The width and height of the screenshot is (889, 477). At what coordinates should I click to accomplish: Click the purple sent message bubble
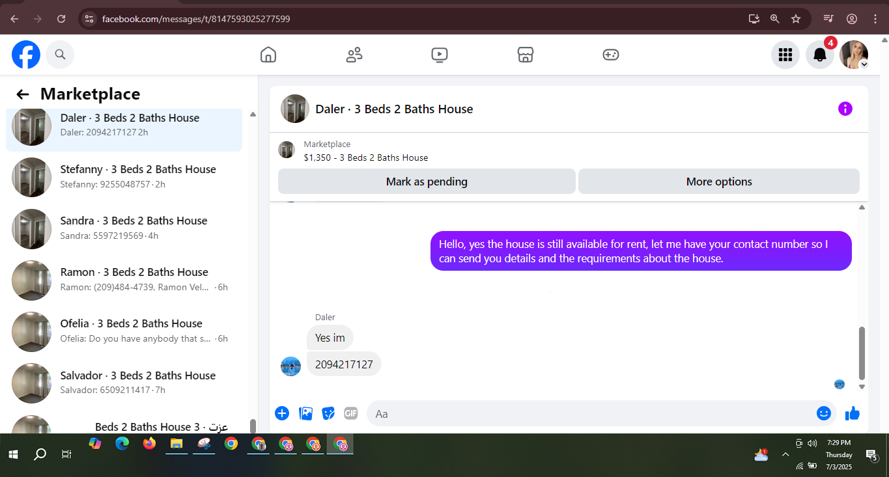click(641, 251)
